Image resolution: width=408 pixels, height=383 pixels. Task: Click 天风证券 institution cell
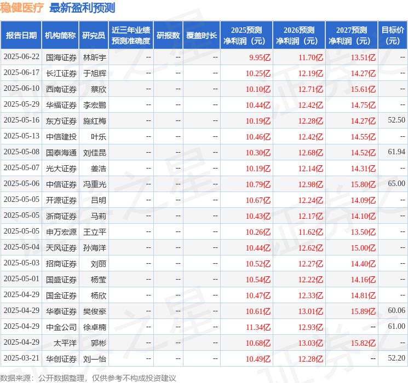(x=61, y=247)
